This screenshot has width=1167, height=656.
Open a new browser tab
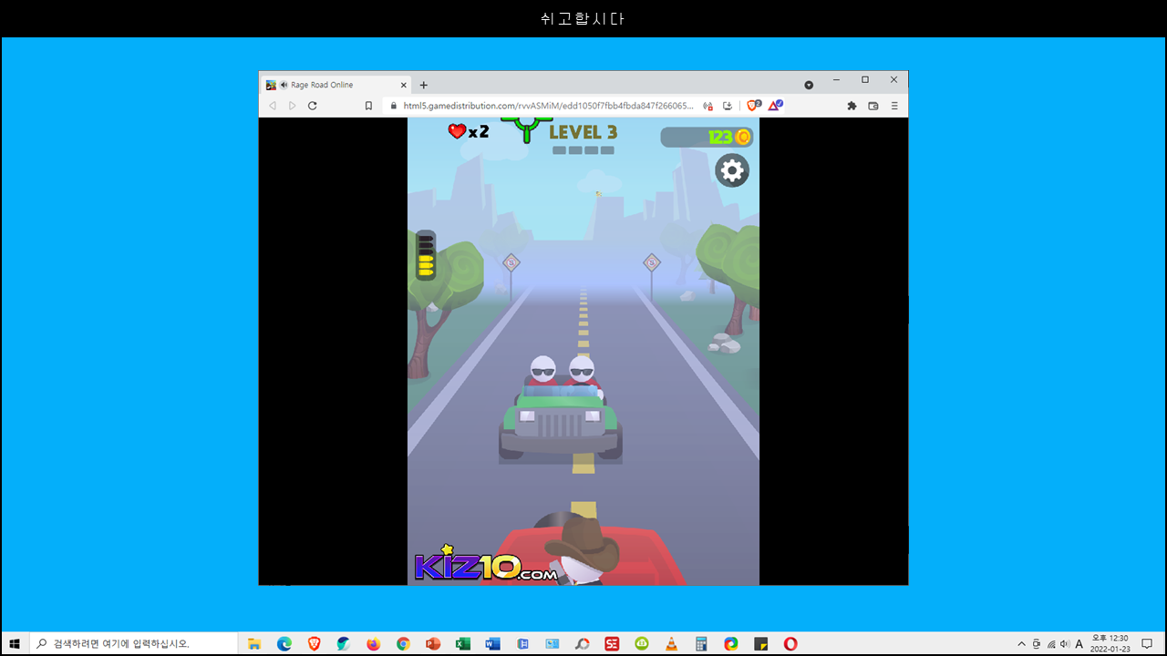(423, 85)
